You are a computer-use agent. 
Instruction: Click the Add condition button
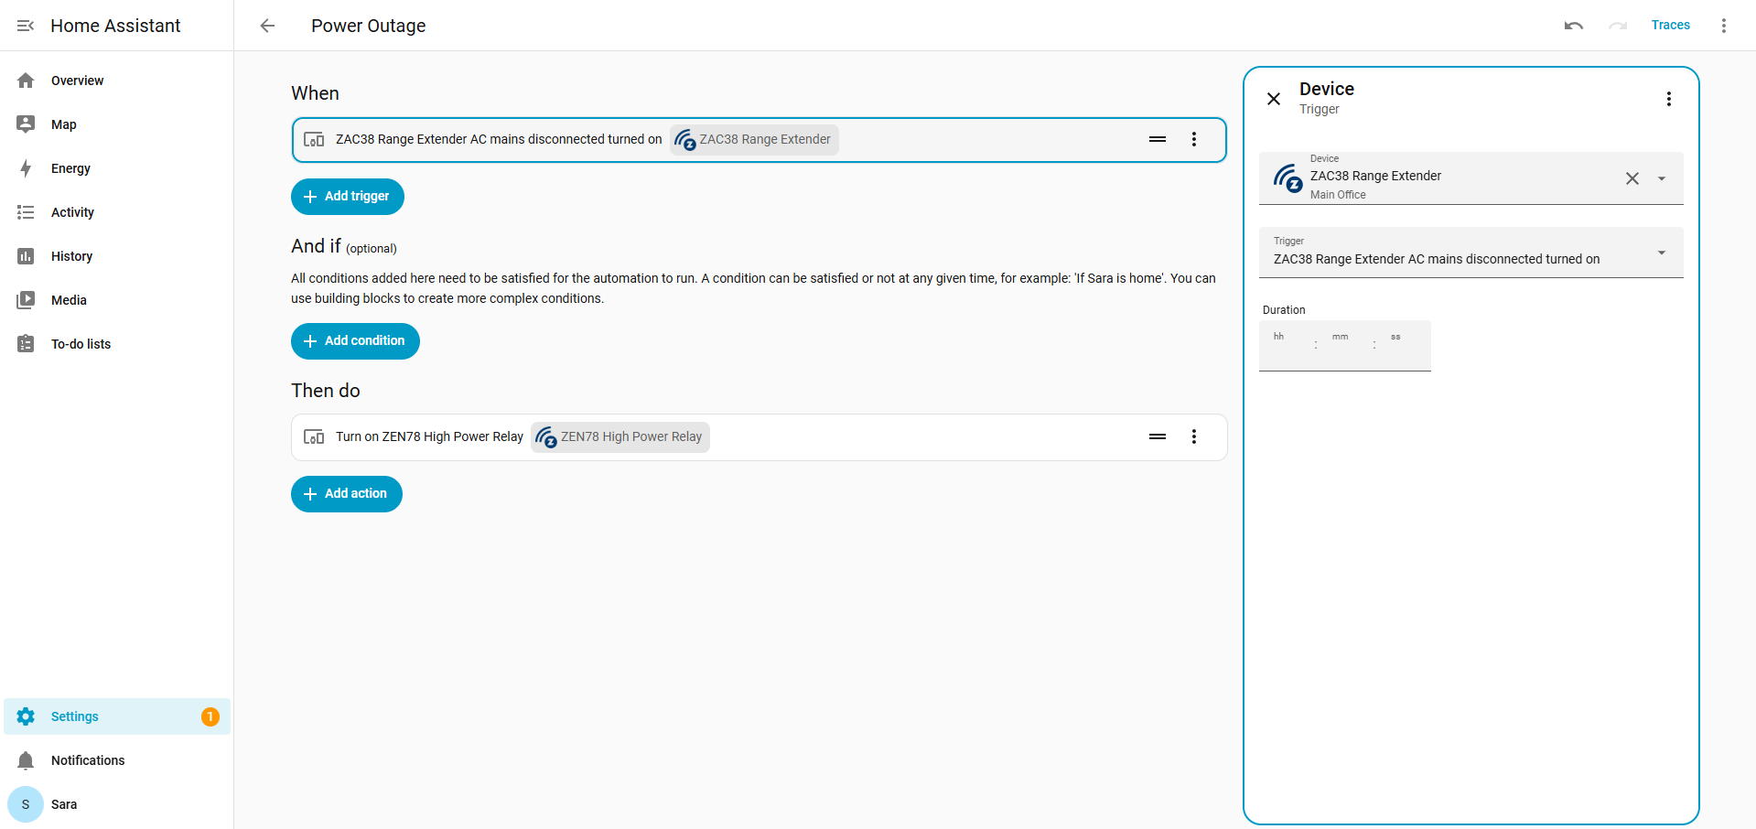coord(355,341)
